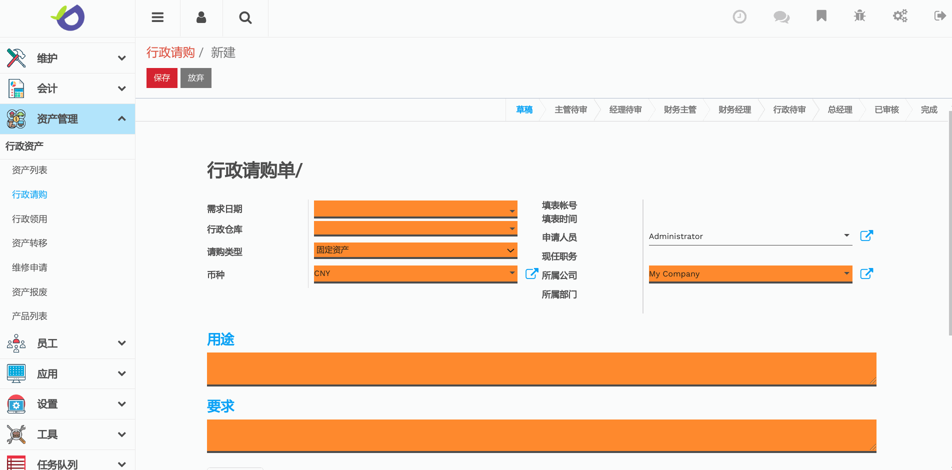The width and height of the screenshot is (952, 470).
Task: Click the red 保存 button
Action: (x=161, y=78)
